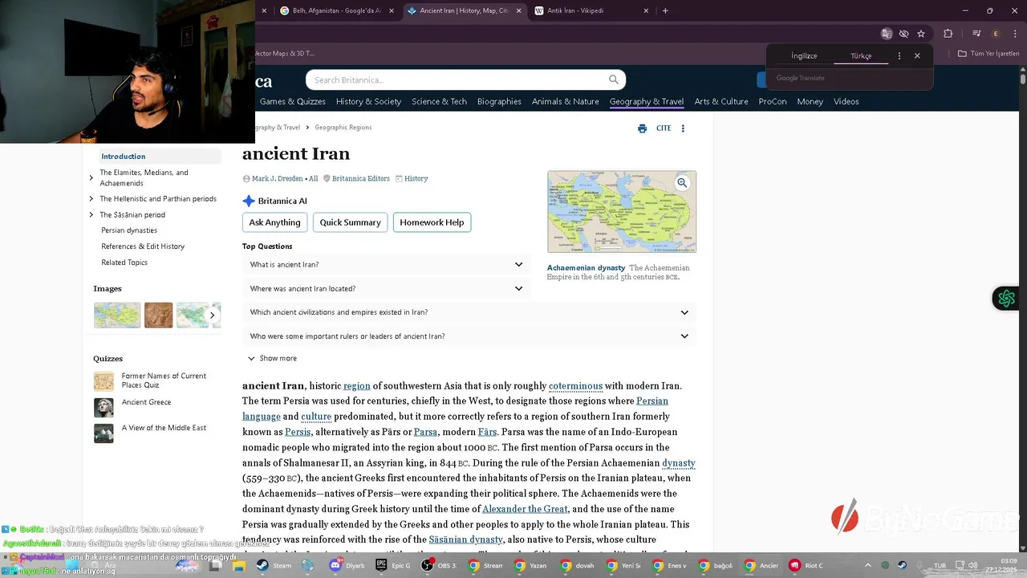Print the article with printer icon
This screenshot has height=578, width=1027.
coord(642,128)
